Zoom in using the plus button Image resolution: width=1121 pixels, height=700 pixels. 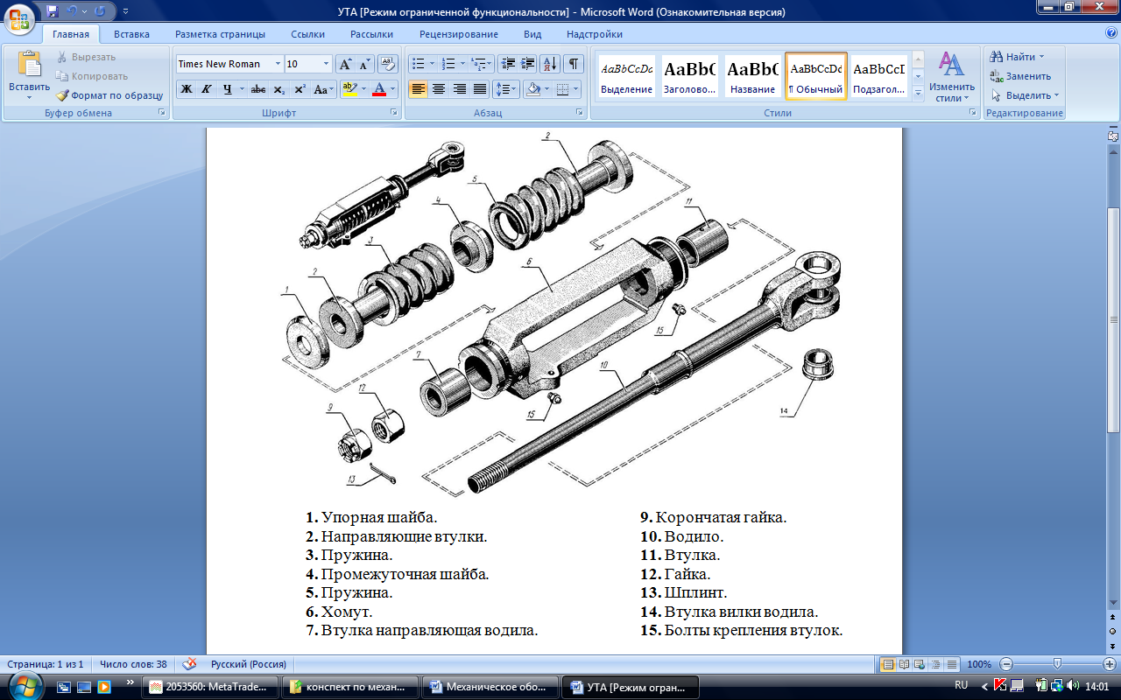(1109, 664)
